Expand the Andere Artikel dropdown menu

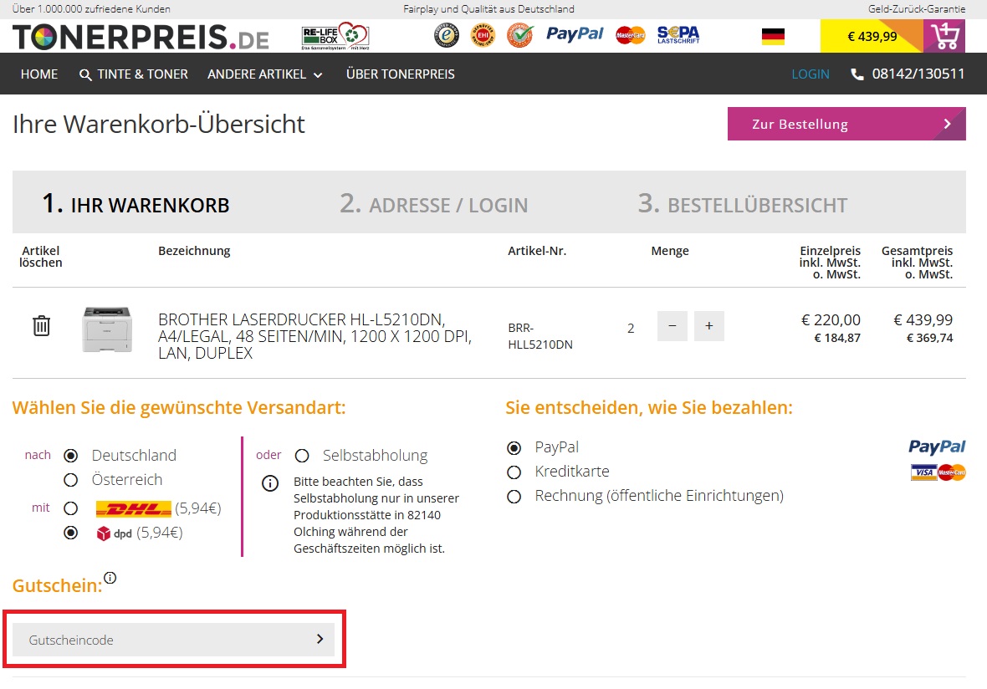coord(265,74)
